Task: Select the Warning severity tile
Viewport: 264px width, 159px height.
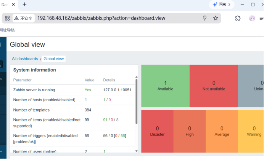Action: click(x=251, y=132)
